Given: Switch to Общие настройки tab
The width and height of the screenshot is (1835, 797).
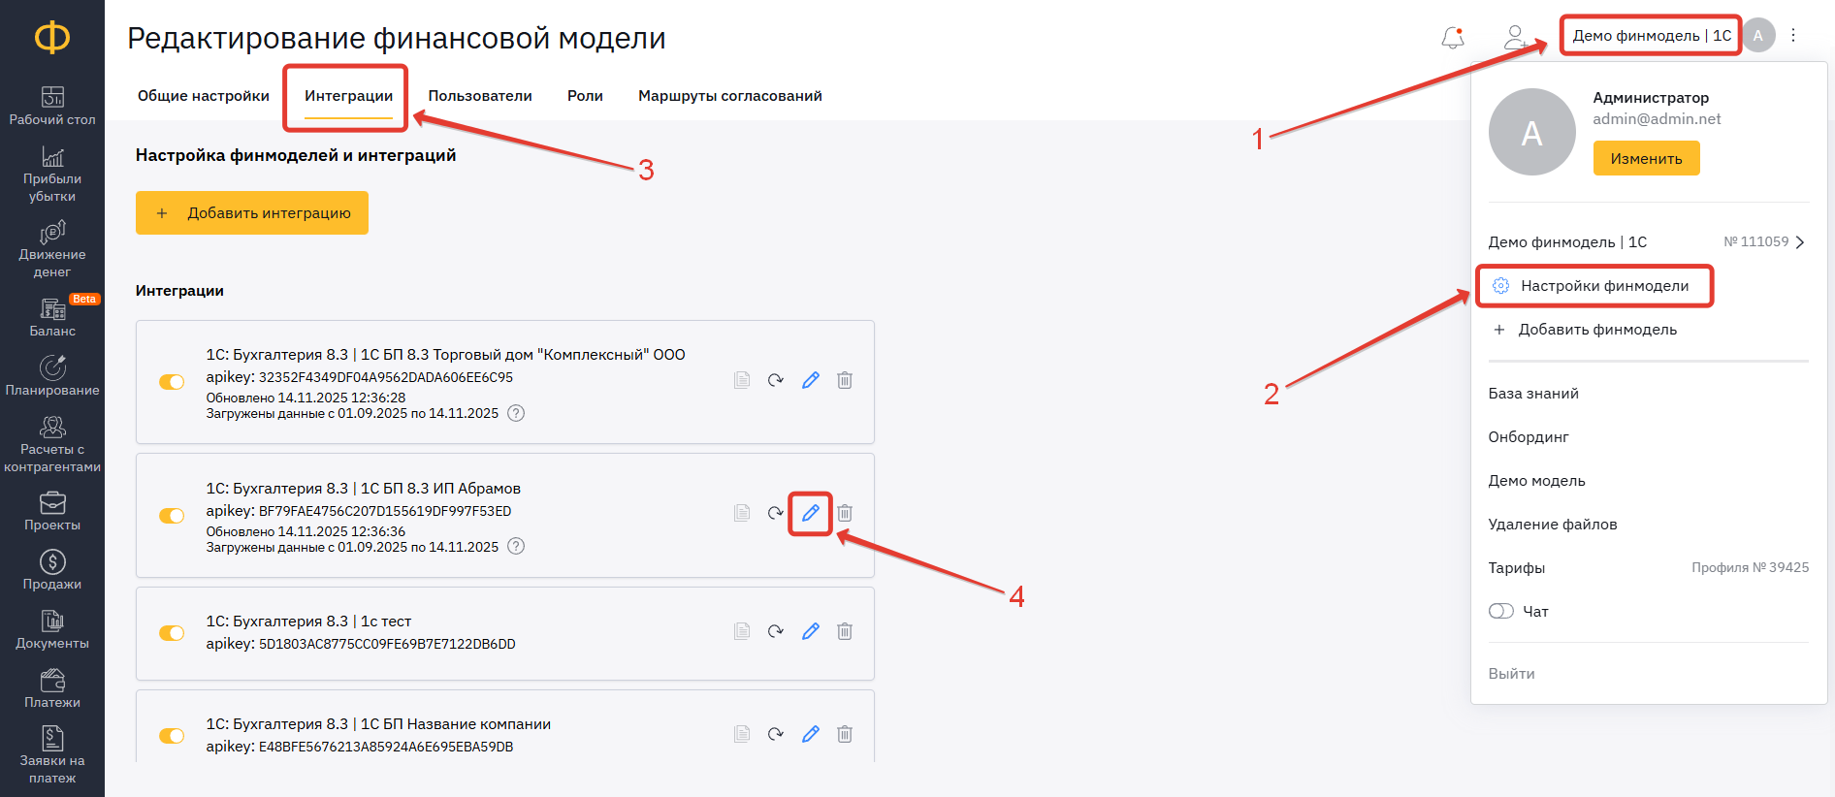Looking at the screenshot, I should click(204, 96).
